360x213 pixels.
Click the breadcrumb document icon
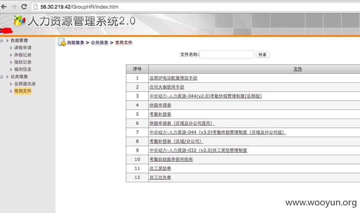coord(62,42)
